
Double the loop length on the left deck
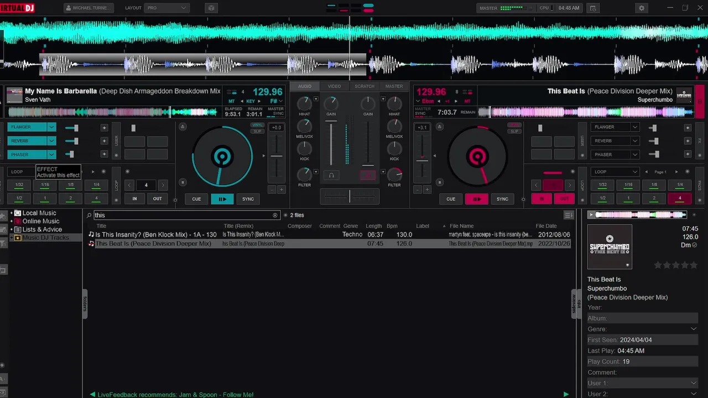pos(163,185)
